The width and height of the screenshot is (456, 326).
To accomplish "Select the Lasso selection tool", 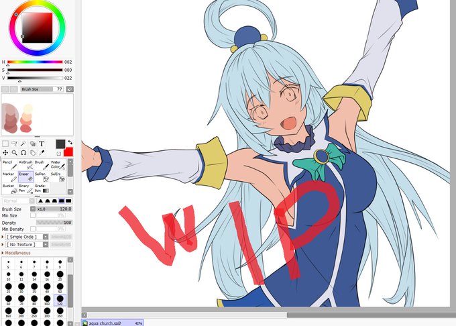I will click(14, 144).
